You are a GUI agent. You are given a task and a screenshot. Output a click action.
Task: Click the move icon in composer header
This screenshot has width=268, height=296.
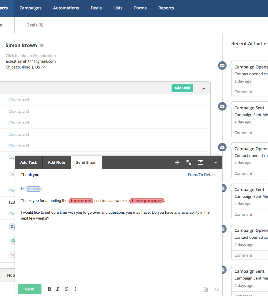point(177,163)
